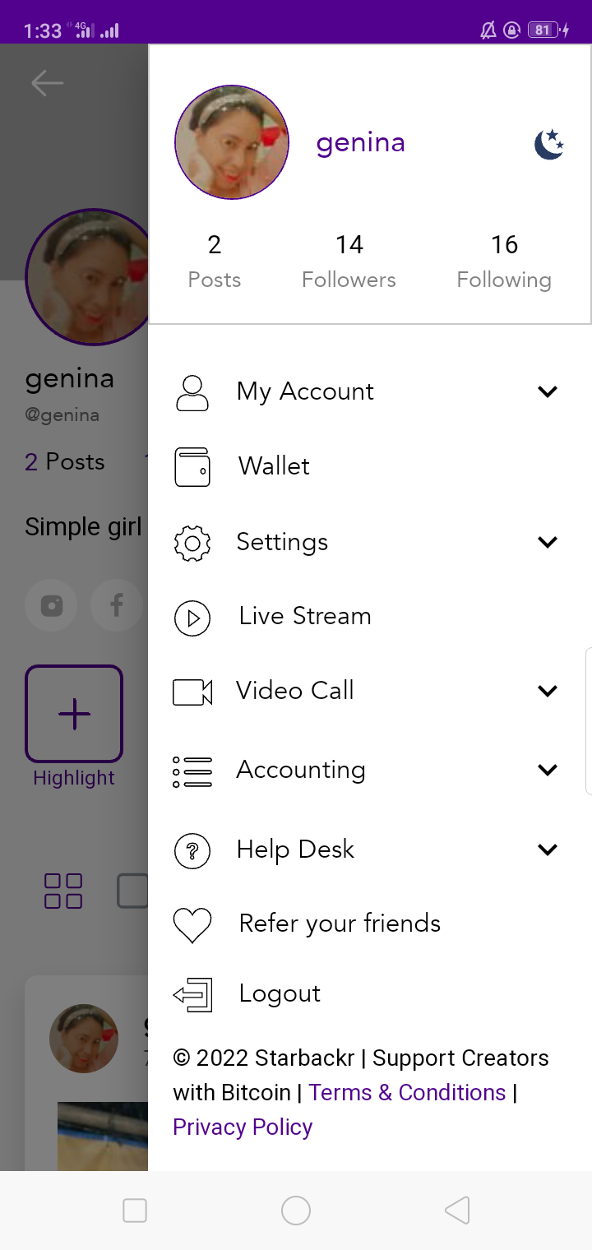
Task: Open the Privacy Policy link
Action: [243, 1127]
